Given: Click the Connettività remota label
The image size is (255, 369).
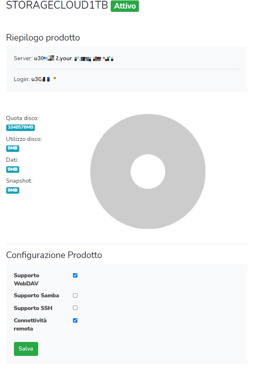Looking at the screenshot, I should [30, 324].
